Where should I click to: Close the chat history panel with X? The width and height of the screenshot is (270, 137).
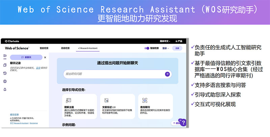[45, 57]
